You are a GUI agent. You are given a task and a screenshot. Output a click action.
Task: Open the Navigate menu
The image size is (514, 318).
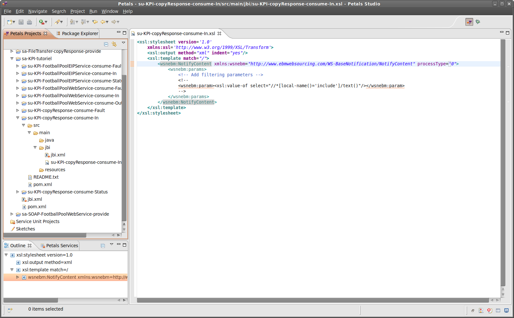click(x=38, y=11)
